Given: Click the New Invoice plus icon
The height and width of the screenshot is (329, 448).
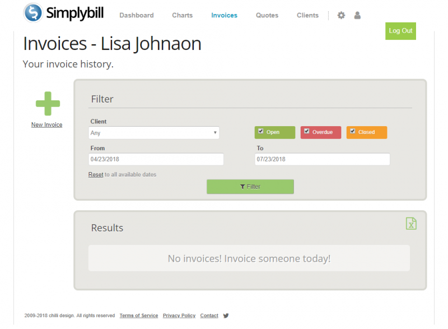Looking at the screenshot, I should click(x=47, y=103).
